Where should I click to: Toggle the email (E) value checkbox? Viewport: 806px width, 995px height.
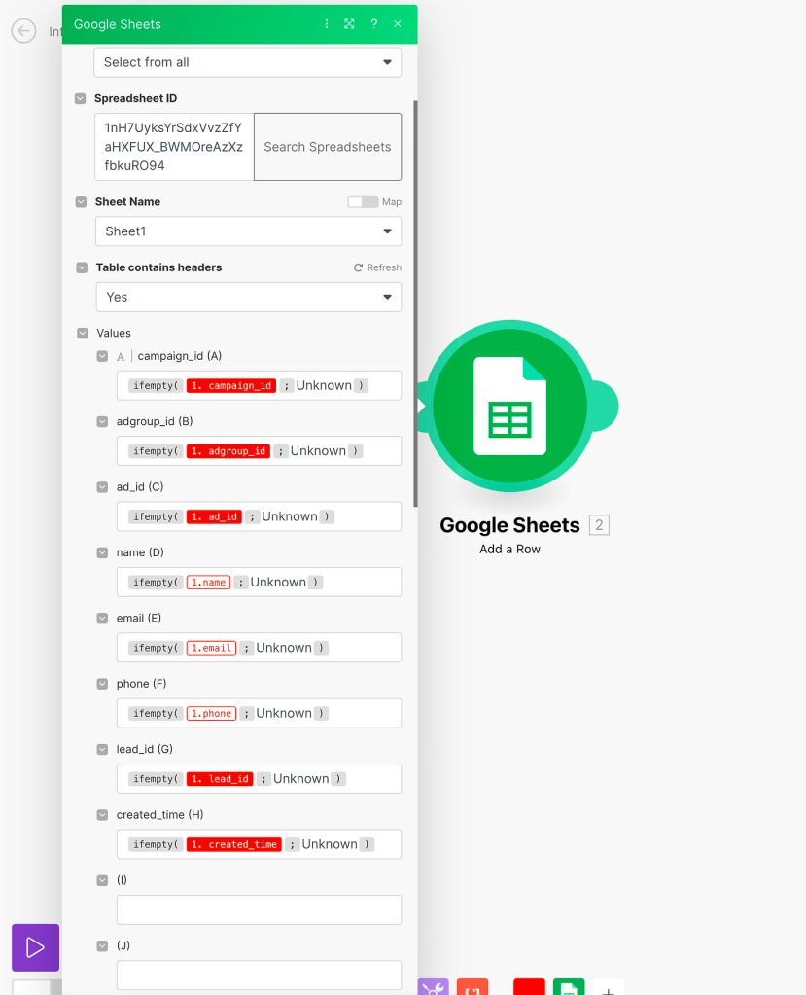coord(101,618)
